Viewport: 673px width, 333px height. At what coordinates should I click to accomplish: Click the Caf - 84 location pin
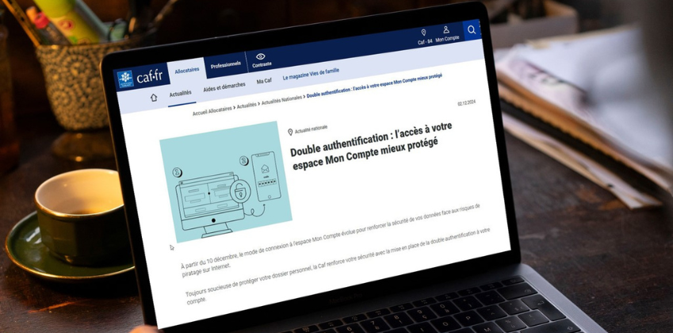coord(424,33)
